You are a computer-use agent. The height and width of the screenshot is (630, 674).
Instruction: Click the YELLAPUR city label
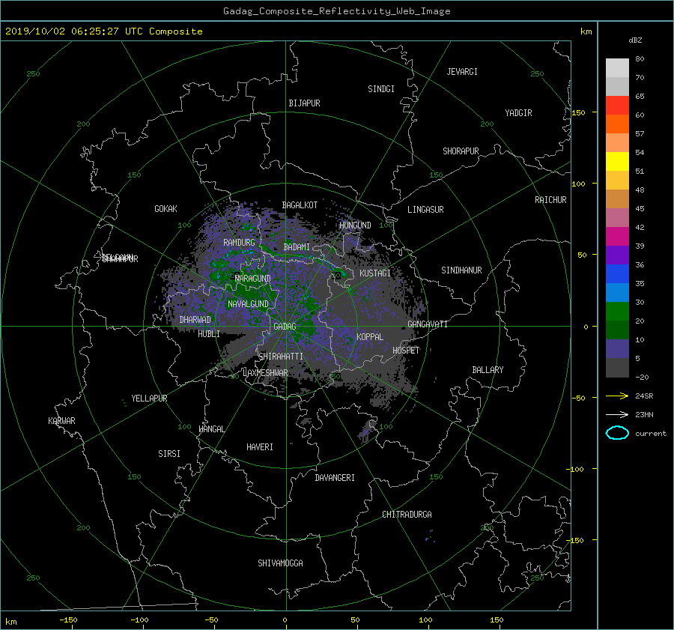149,399
